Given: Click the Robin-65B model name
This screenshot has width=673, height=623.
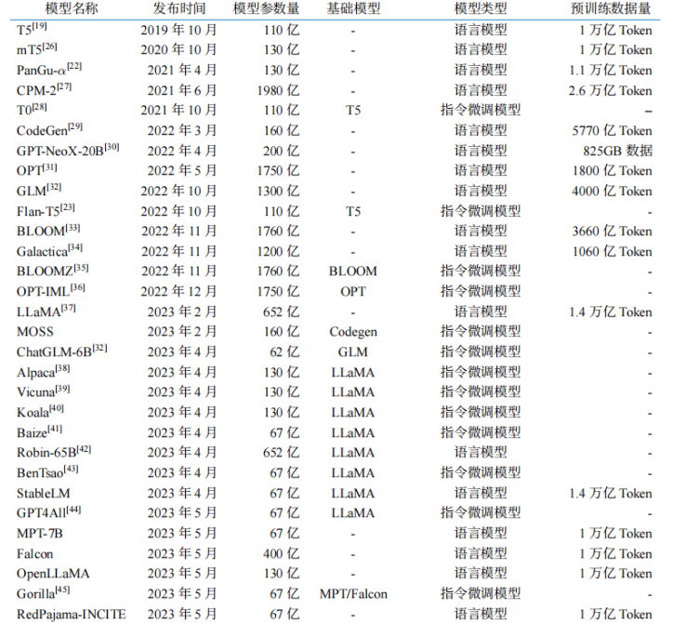Looking at the screenshot, I should pos(54,452).
